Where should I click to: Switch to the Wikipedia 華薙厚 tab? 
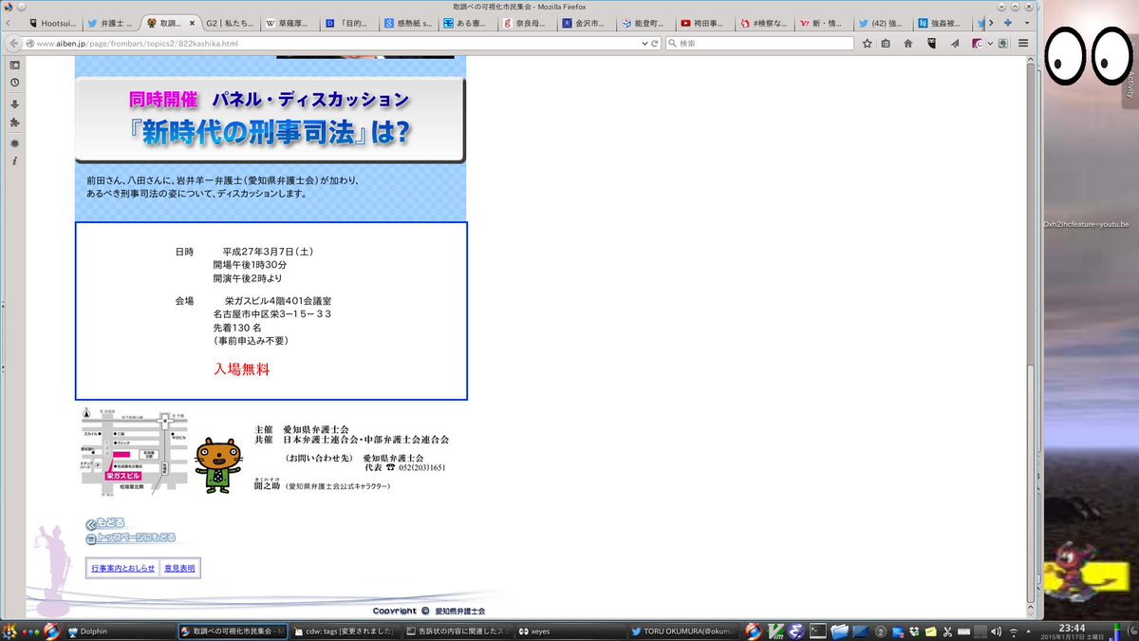click(x=289, y=22)
